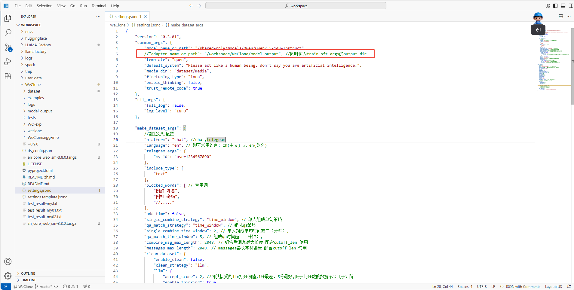Expand the OUTLINE section
The width and height of the screenshot is (574, 290).
(28, 273)
